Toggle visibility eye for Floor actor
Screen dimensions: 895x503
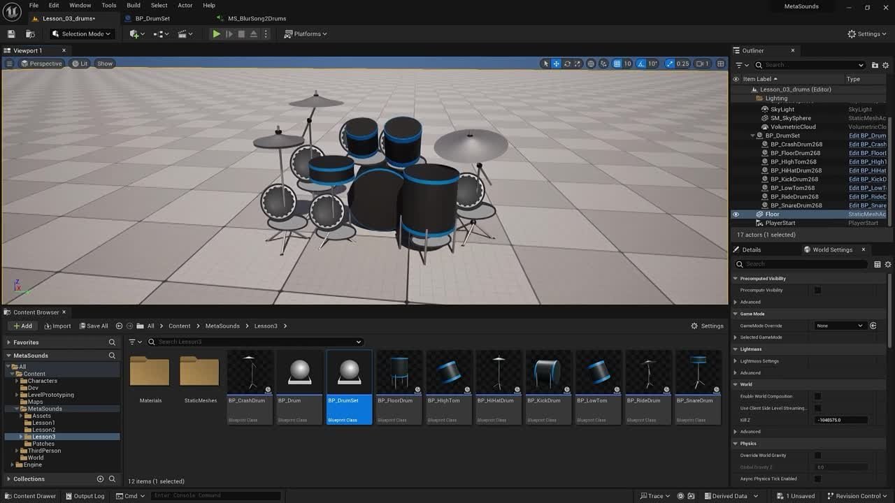pos(736,214)
